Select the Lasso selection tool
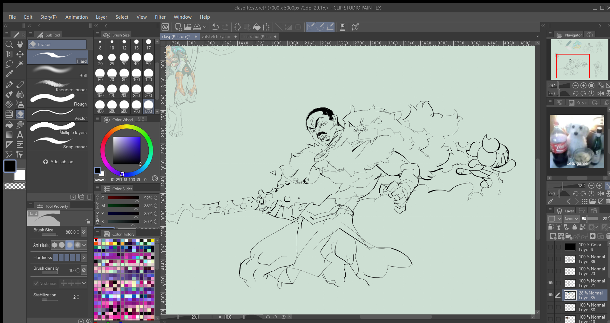The image size is (610, 323). 9,64
